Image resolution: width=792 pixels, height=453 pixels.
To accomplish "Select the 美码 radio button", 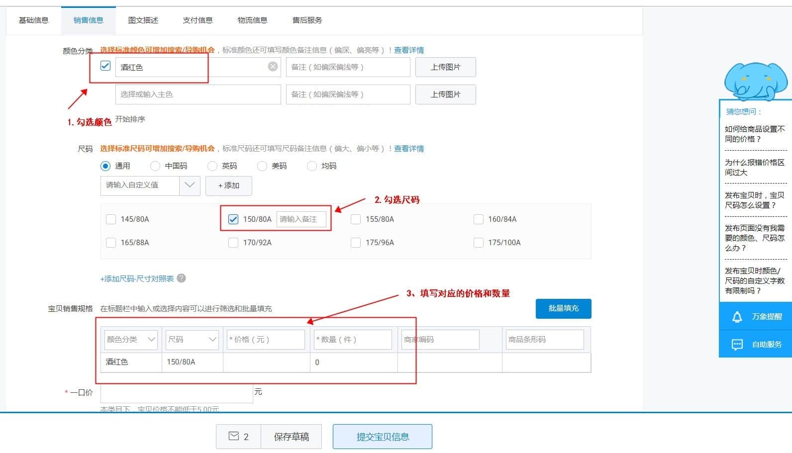I will (x=262, y=166).
